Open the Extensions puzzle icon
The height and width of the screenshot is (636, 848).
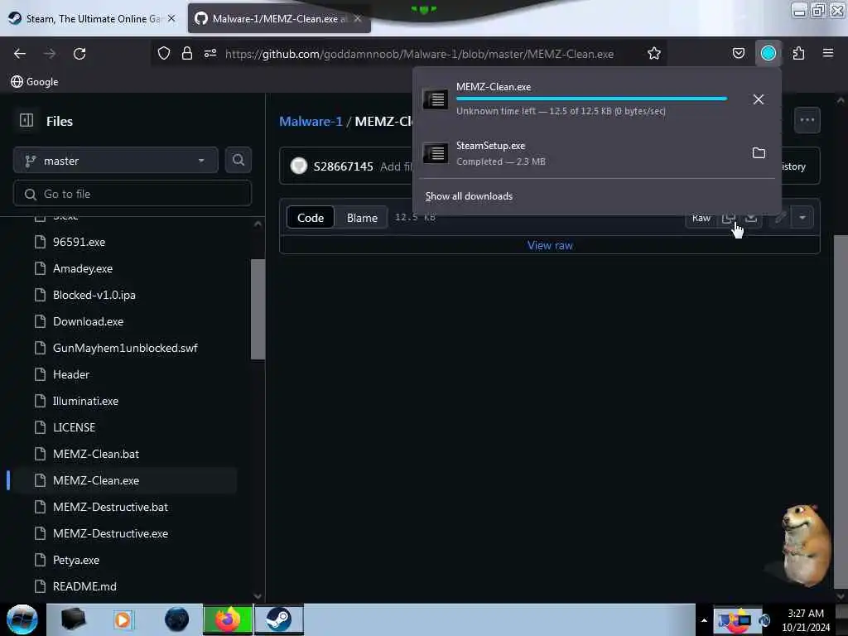pyautogui.click(x=799, y=54)
